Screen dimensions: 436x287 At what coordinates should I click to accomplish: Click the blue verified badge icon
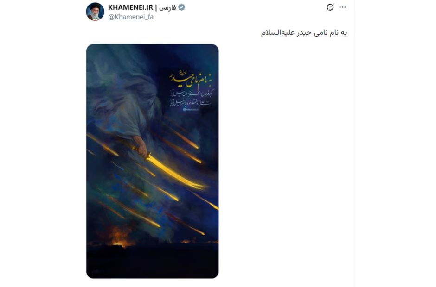click(182, 7)
